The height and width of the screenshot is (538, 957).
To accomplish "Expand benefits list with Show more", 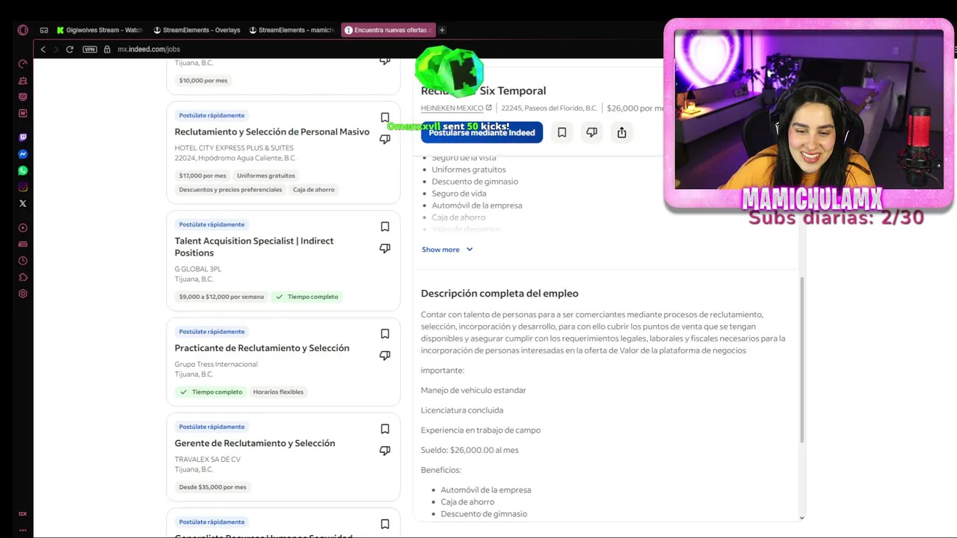I will tap(447, 250).
